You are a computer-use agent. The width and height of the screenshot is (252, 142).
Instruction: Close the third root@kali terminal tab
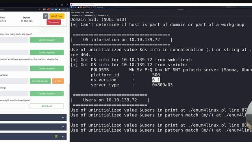point(107,15)
